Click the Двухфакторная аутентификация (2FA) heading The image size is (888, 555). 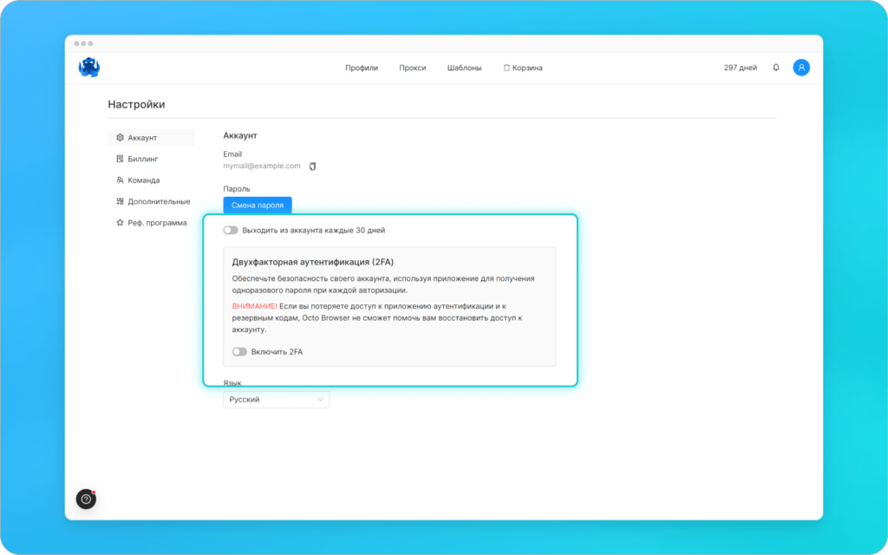click(312, 262)
